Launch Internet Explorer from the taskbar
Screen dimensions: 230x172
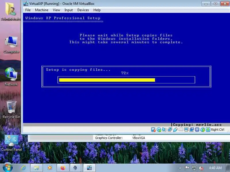pyautogui.click(x=23, y=168)
